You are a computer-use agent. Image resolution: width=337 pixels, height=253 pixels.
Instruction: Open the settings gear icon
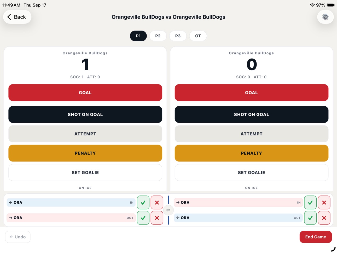[325, 17]
